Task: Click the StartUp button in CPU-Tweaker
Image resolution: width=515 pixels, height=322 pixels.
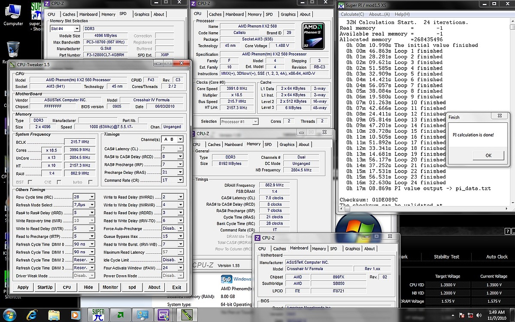Action: click(45, 287)
